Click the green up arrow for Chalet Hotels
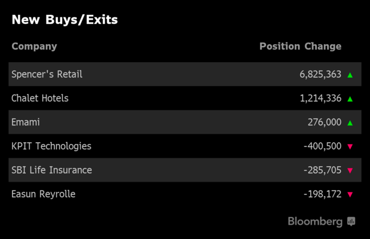The image size is (370, 239). pyautogui.click(x=350, y=99)
